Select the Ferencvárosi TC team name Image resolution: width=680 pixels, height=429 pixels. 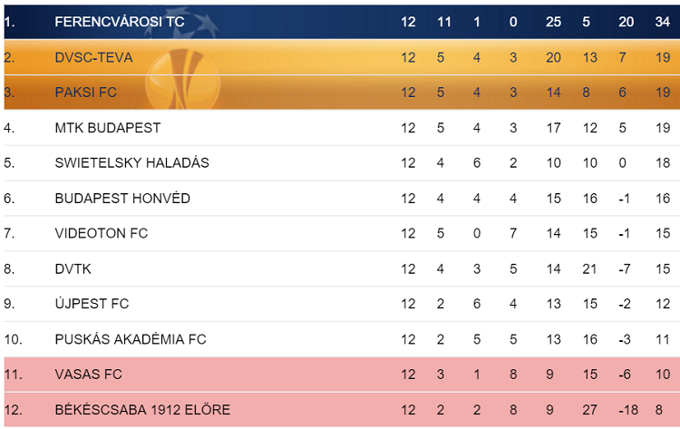(x=120, y=22)
